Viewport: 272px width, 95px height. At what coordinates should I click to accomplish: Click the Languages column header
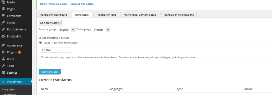click(115, 89)
